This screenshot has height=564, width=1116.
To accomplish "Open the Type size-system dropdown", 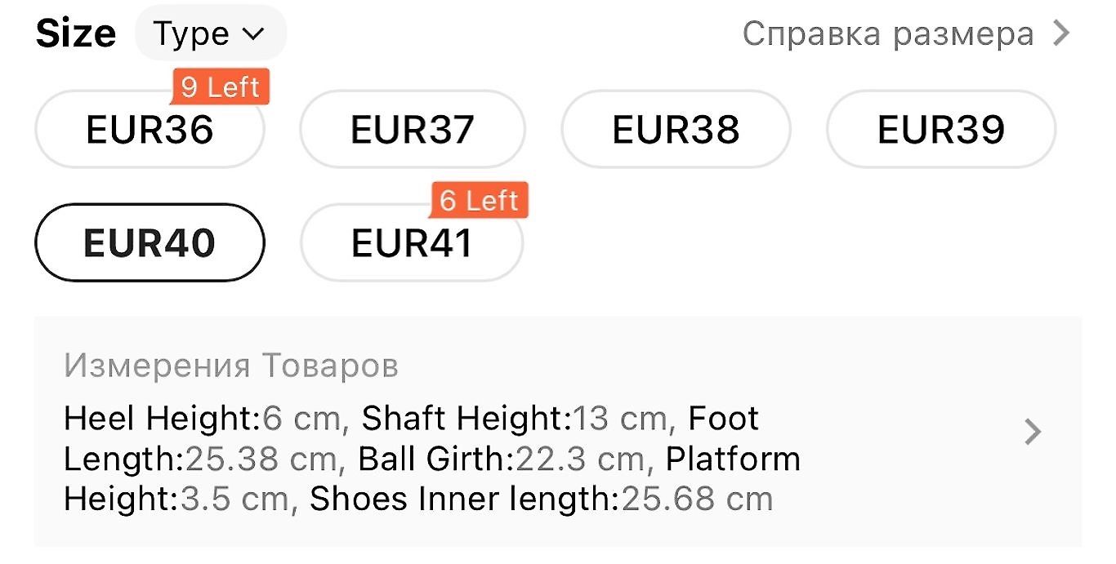I will [x=211, y=33].
